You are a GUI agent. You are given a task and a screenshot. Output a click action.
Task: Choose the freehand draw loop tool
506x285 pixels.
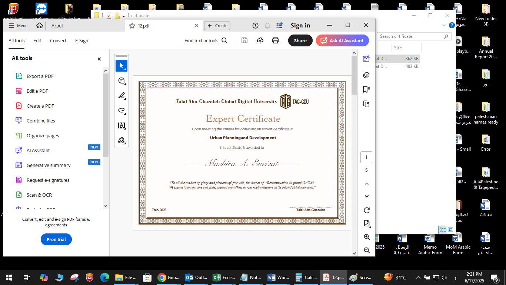click(x=121, y=110)
